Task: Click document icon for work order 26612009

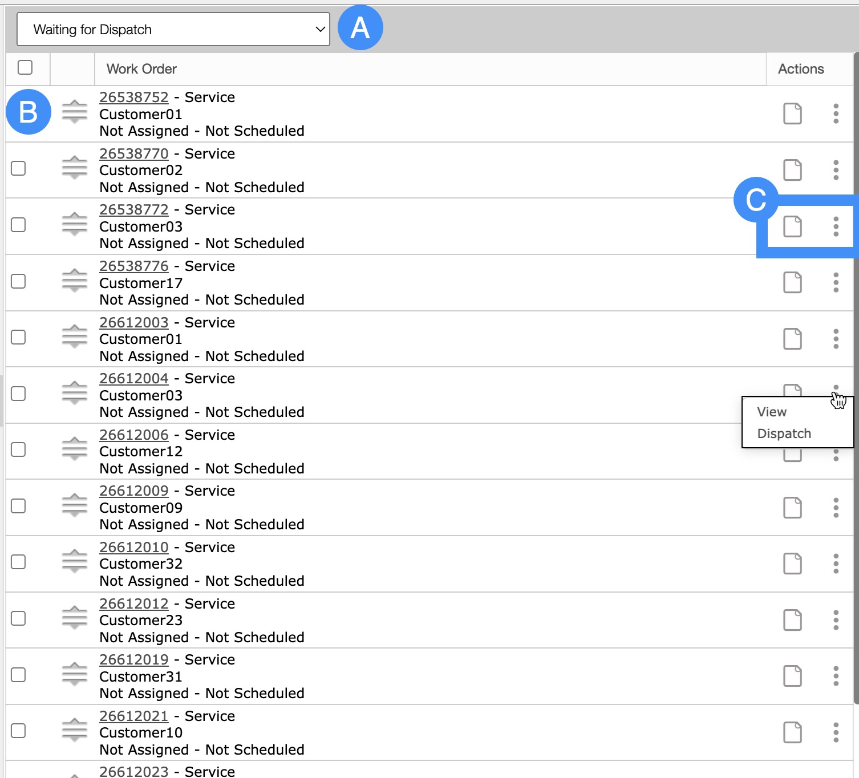Action: [792, 508]
